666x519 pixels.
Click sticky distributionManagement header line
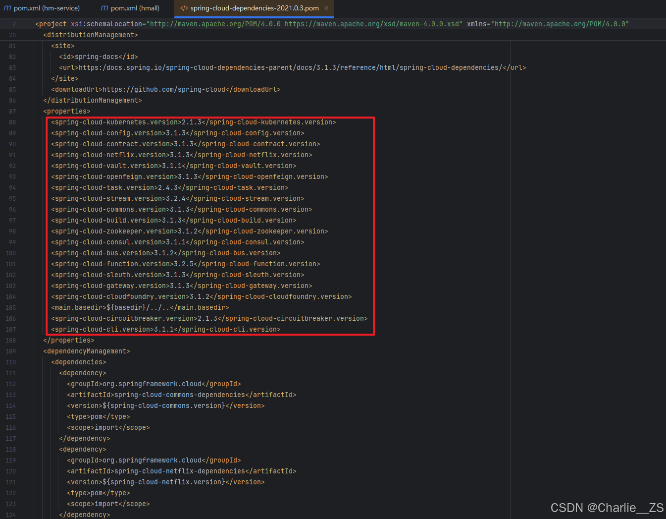click(x=91, y=35)
